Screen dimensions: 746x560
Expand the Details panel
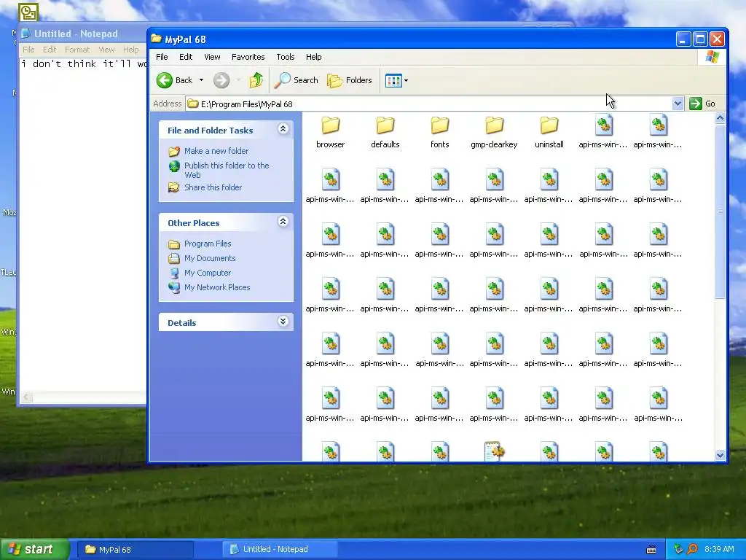pos(283,322)
